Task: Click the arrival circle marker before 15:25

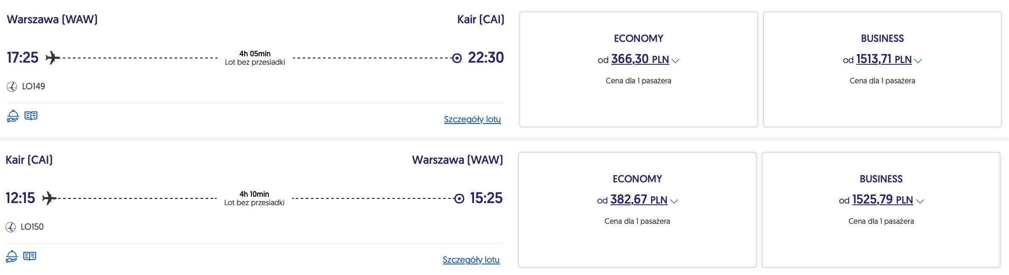Action: click(459, 198)
